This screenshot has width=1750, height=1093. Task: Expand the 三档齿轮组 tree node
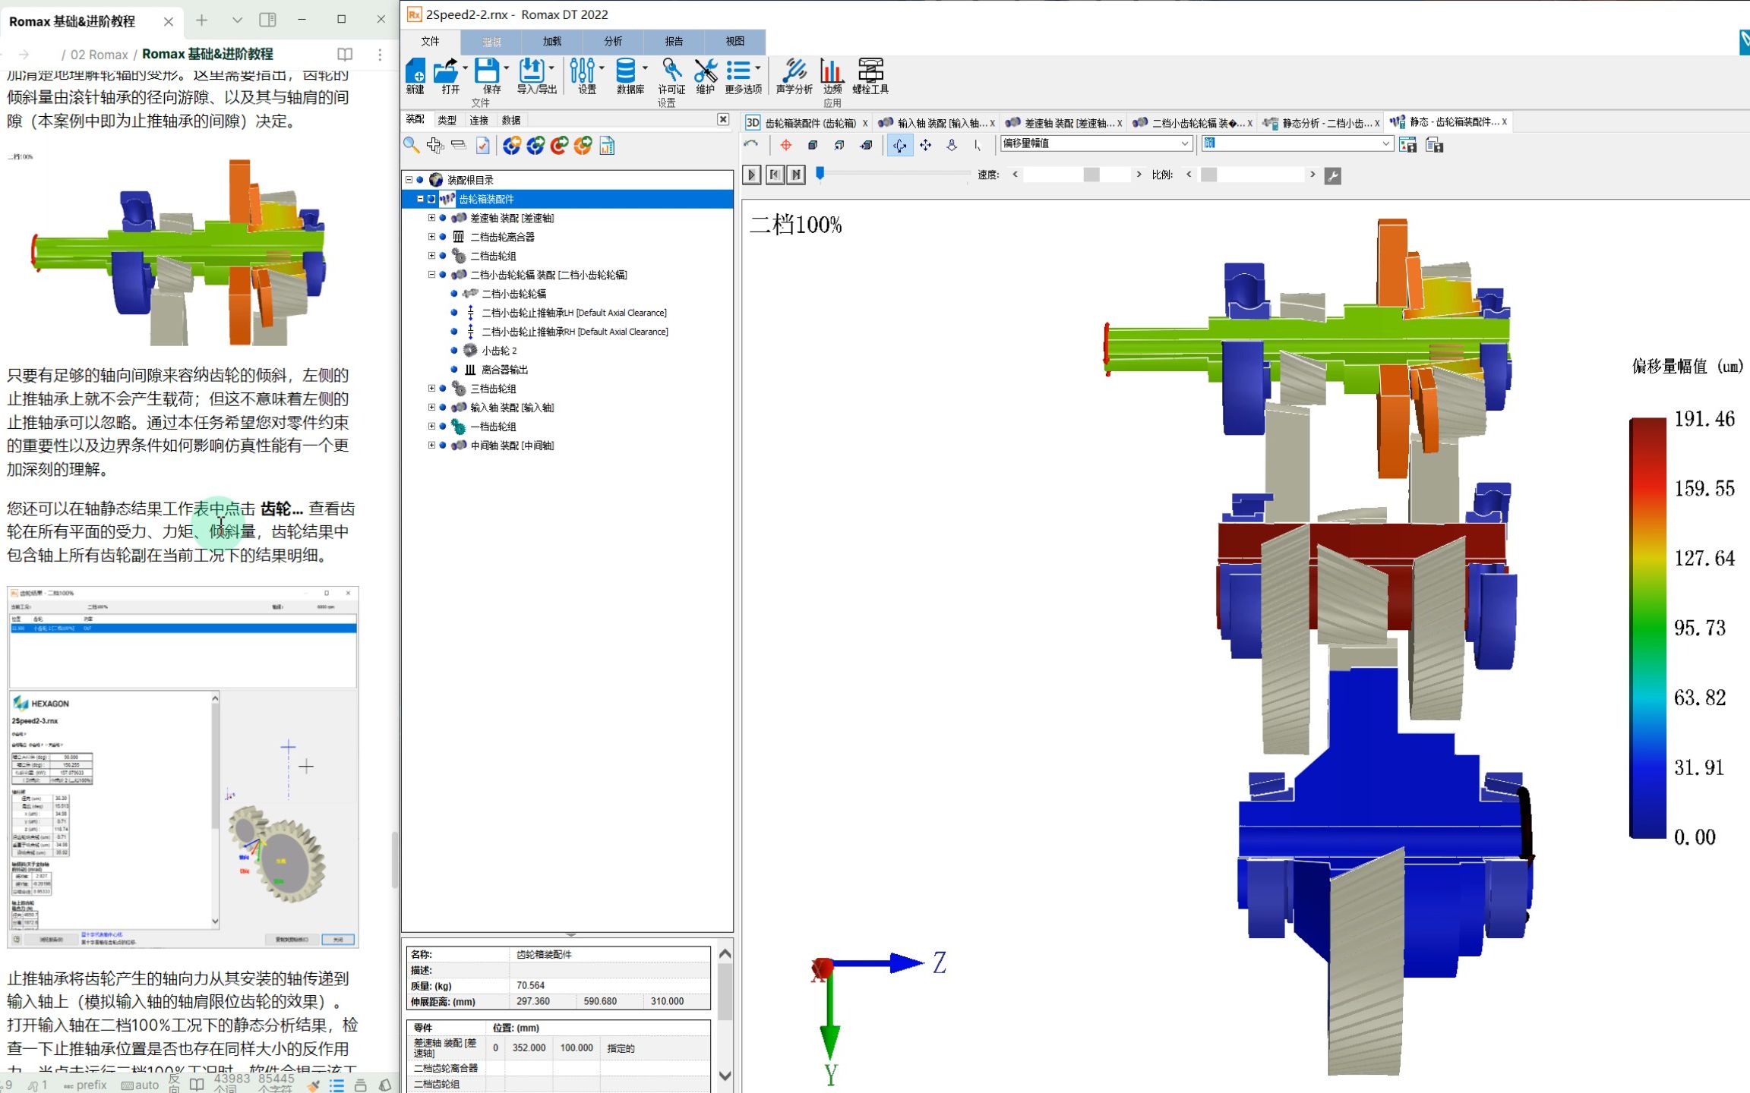(431, 389)
